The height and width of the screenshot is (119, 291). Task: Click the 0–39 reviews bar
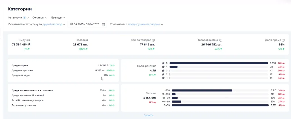pyautogui.click(x=220, y=105)
